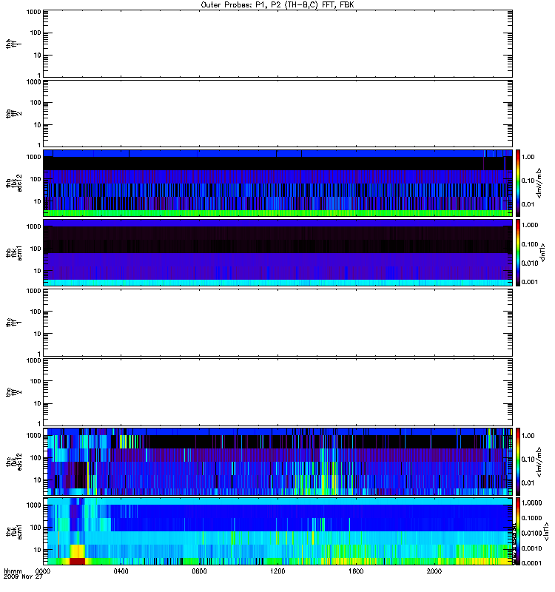
Task: Select the 'thc fff 1' panel axis label
Action: [x=13, y=323]
